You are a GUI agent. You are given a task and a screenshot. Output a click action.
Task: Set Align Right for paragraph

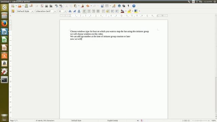(94, 11)
